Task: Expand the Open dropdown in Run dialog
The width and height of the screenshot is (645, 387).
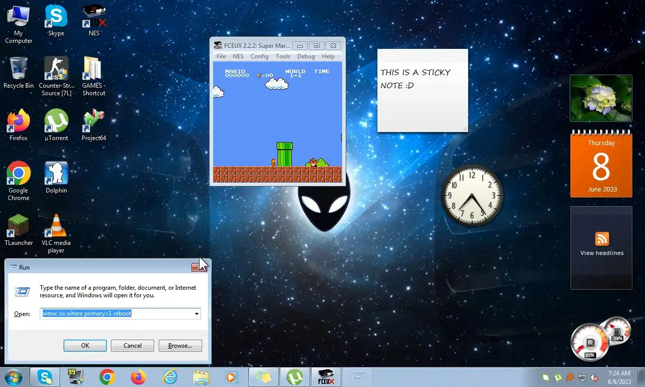Action: click(197, 313)
